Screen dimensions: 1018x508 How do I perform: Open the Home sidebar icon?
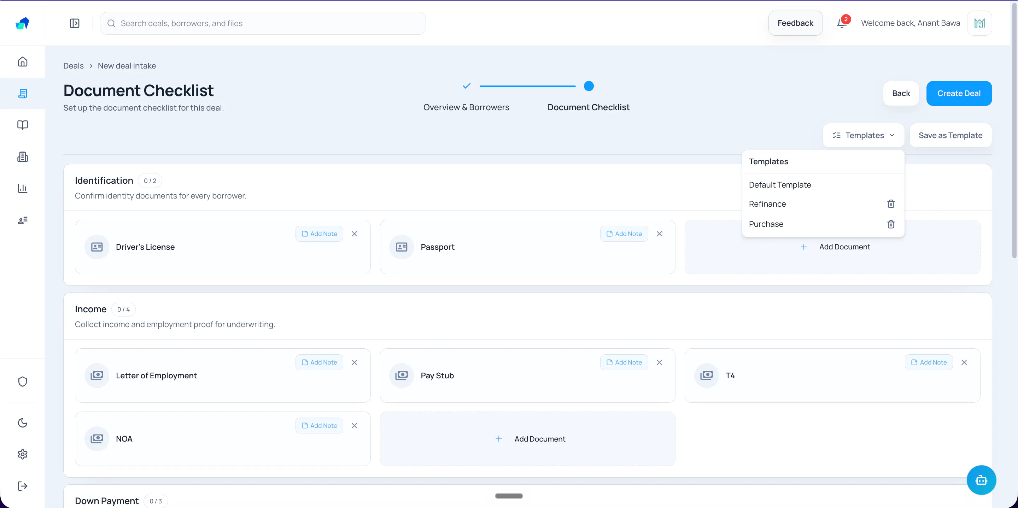click(23, 61)
